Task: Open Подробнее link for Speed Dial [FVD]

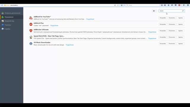Action: coord(152,38)
